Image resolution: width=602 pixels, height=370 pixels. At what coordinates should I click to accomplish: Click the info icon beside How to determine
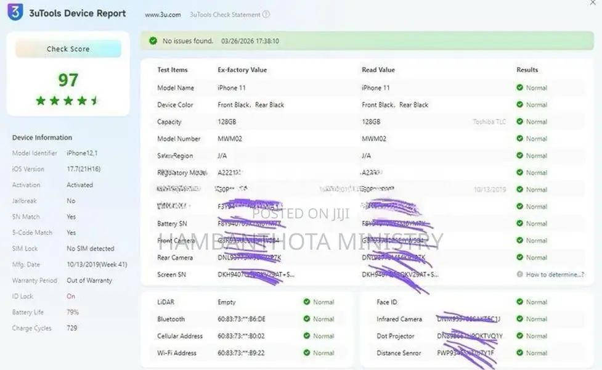pos(520,274)
